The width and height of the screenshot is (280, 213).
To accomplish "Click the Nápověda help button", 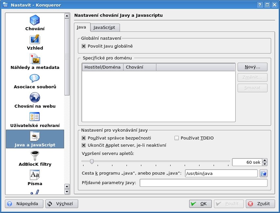I will click(x=24, y=204).
